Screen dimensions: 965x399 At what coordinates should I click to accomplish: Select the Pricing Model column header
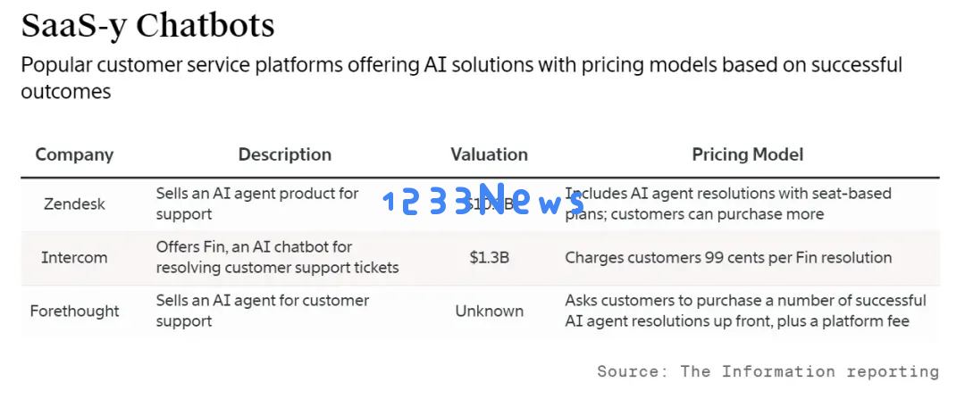pos(748,154)
